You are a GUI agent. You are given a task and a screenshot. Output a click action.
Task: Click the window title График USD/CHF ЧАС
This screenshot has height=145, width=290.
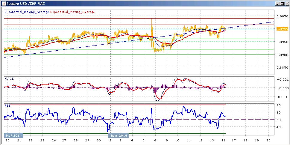pos(25,4)
